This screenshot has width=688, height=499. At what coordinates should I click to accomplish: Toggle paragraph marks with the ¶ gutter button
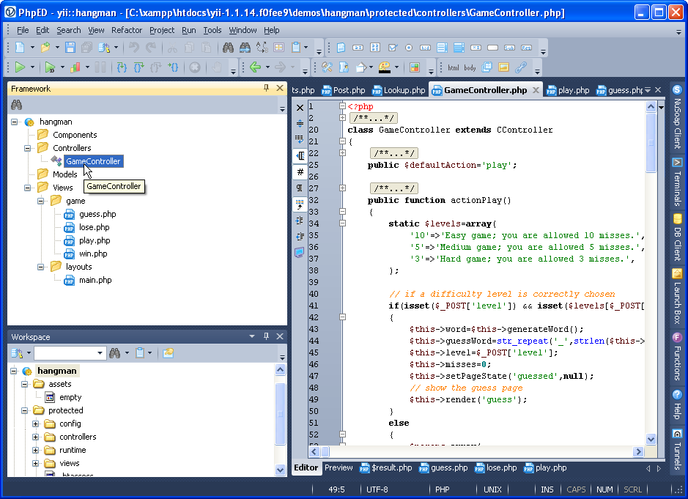coord(300,188)
